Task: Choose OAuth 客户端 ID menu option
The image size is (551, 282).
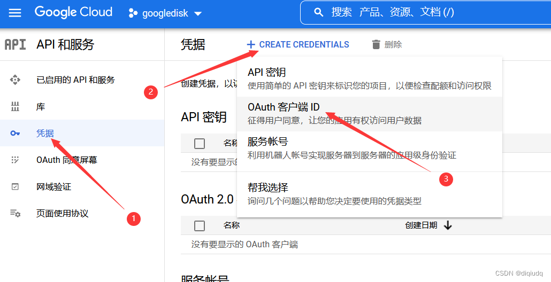Action: [x=370, y=114]
